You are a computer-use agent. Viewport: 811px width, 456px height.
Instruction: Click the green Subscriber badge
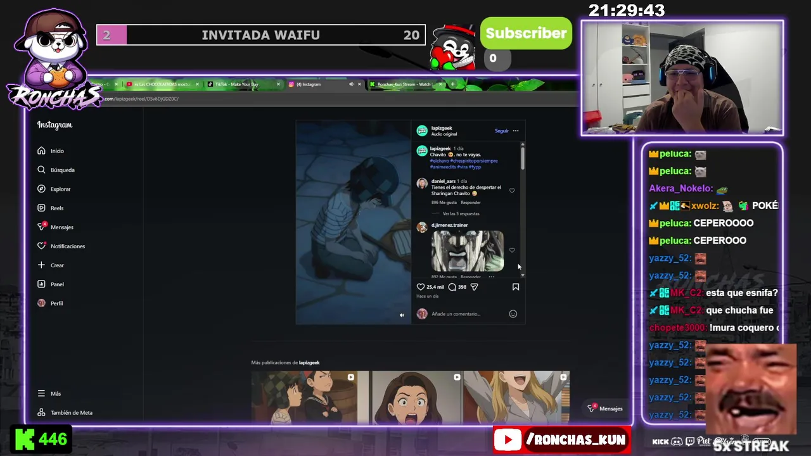(x=526, y=34)
